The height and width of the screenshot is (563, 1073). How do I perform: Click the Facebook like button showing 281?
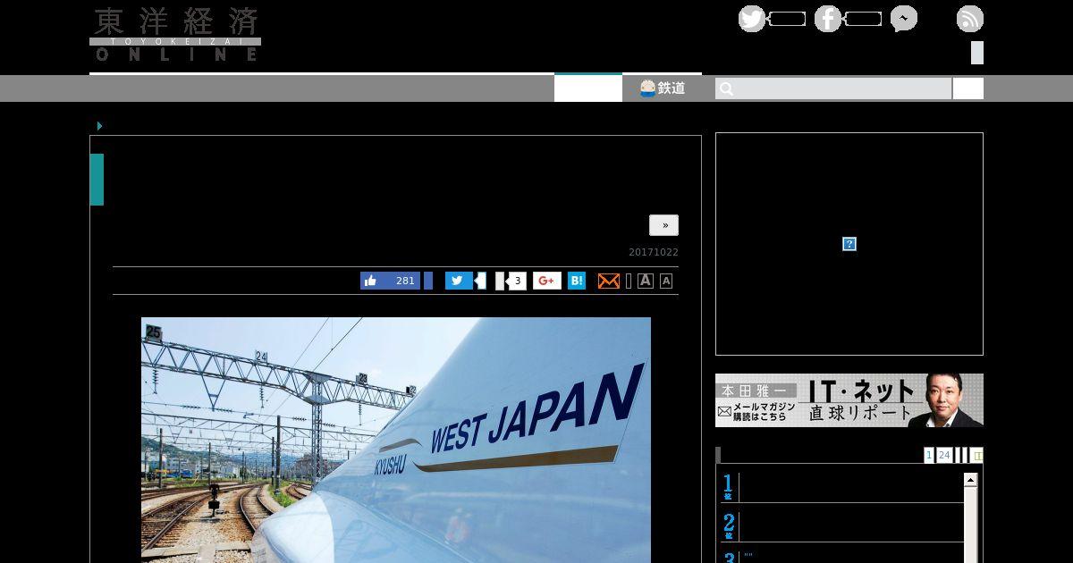pos(390,281)
